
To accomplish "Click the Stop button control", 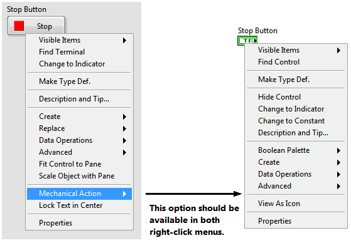I will 36,26.
